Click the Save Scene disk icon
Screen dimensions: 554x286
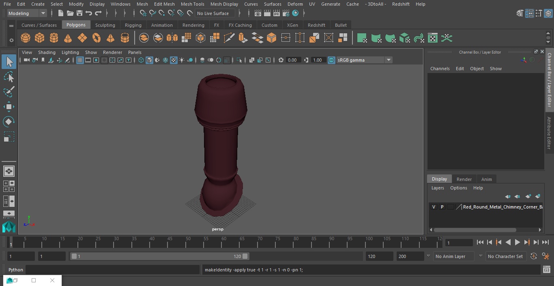[79, 13]
